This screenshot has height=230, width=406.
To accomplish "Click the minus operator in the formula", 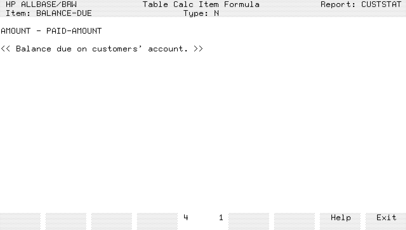I will [x=39, y=31].
